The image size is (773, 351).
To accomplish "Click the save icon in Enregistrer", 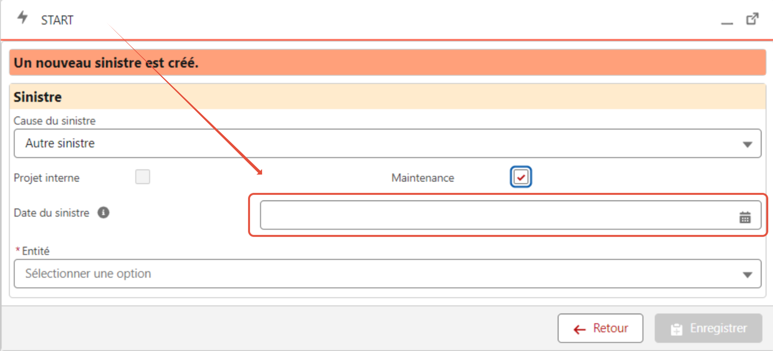I will click(x=677, y=329).
